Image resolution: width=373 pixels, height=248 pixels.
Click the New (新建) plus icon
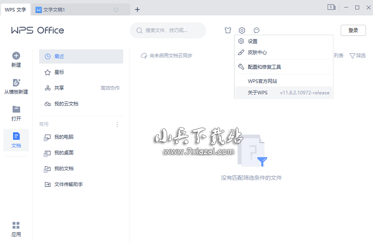[x=16, y=56]
